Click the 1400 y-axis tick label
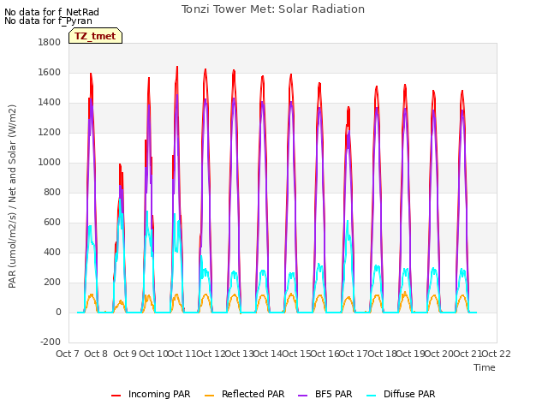Viewport: 548px width, 411px height. 50,103
